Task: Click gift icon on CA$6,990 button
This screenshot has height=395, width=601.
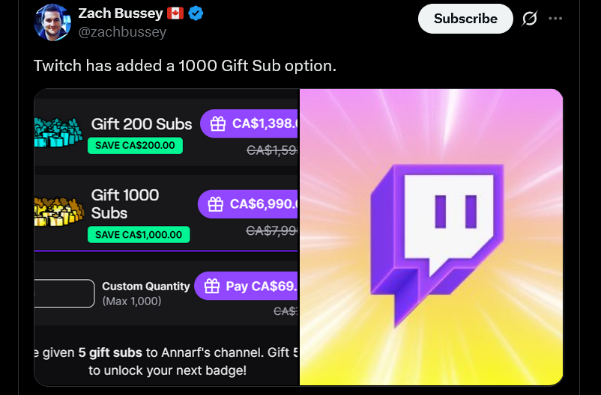Action: [215, 204]
